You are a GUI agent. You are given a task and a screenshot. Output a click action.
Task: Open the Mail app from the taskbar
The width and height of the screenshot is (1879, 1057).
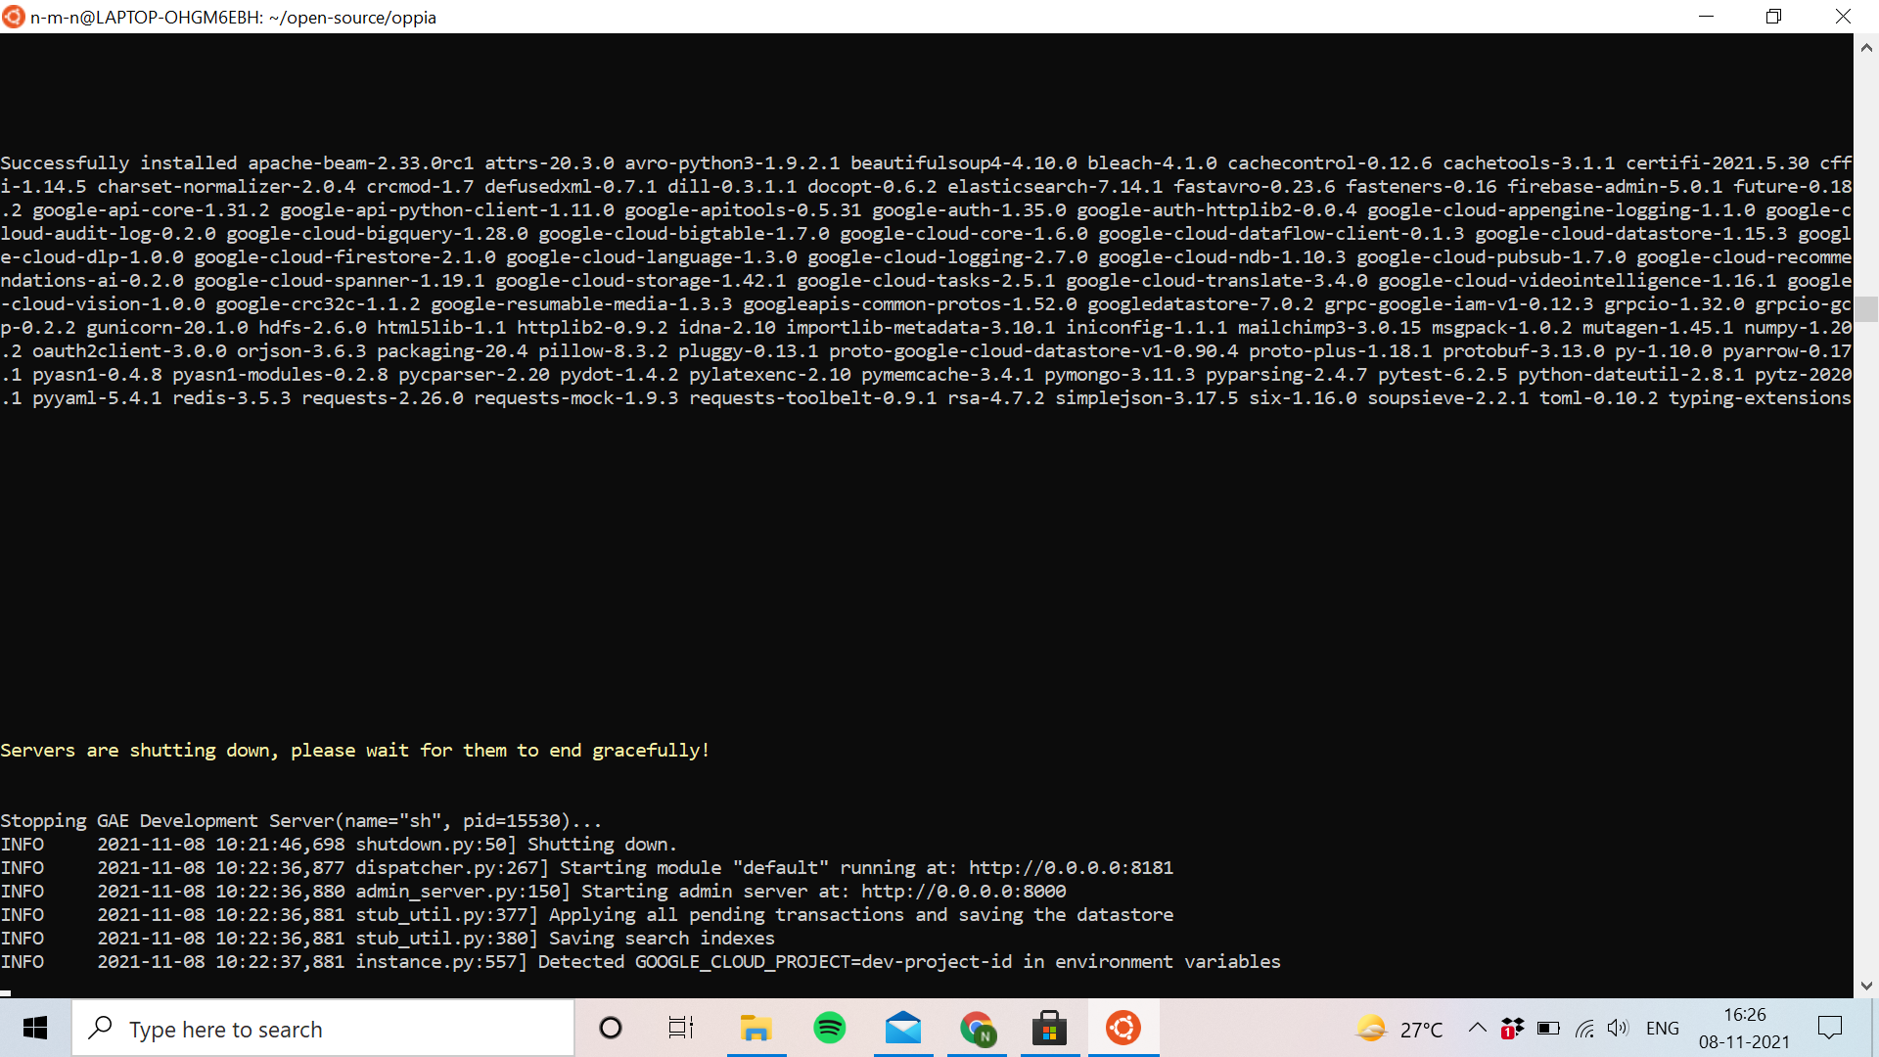(x=903, y=1028)
